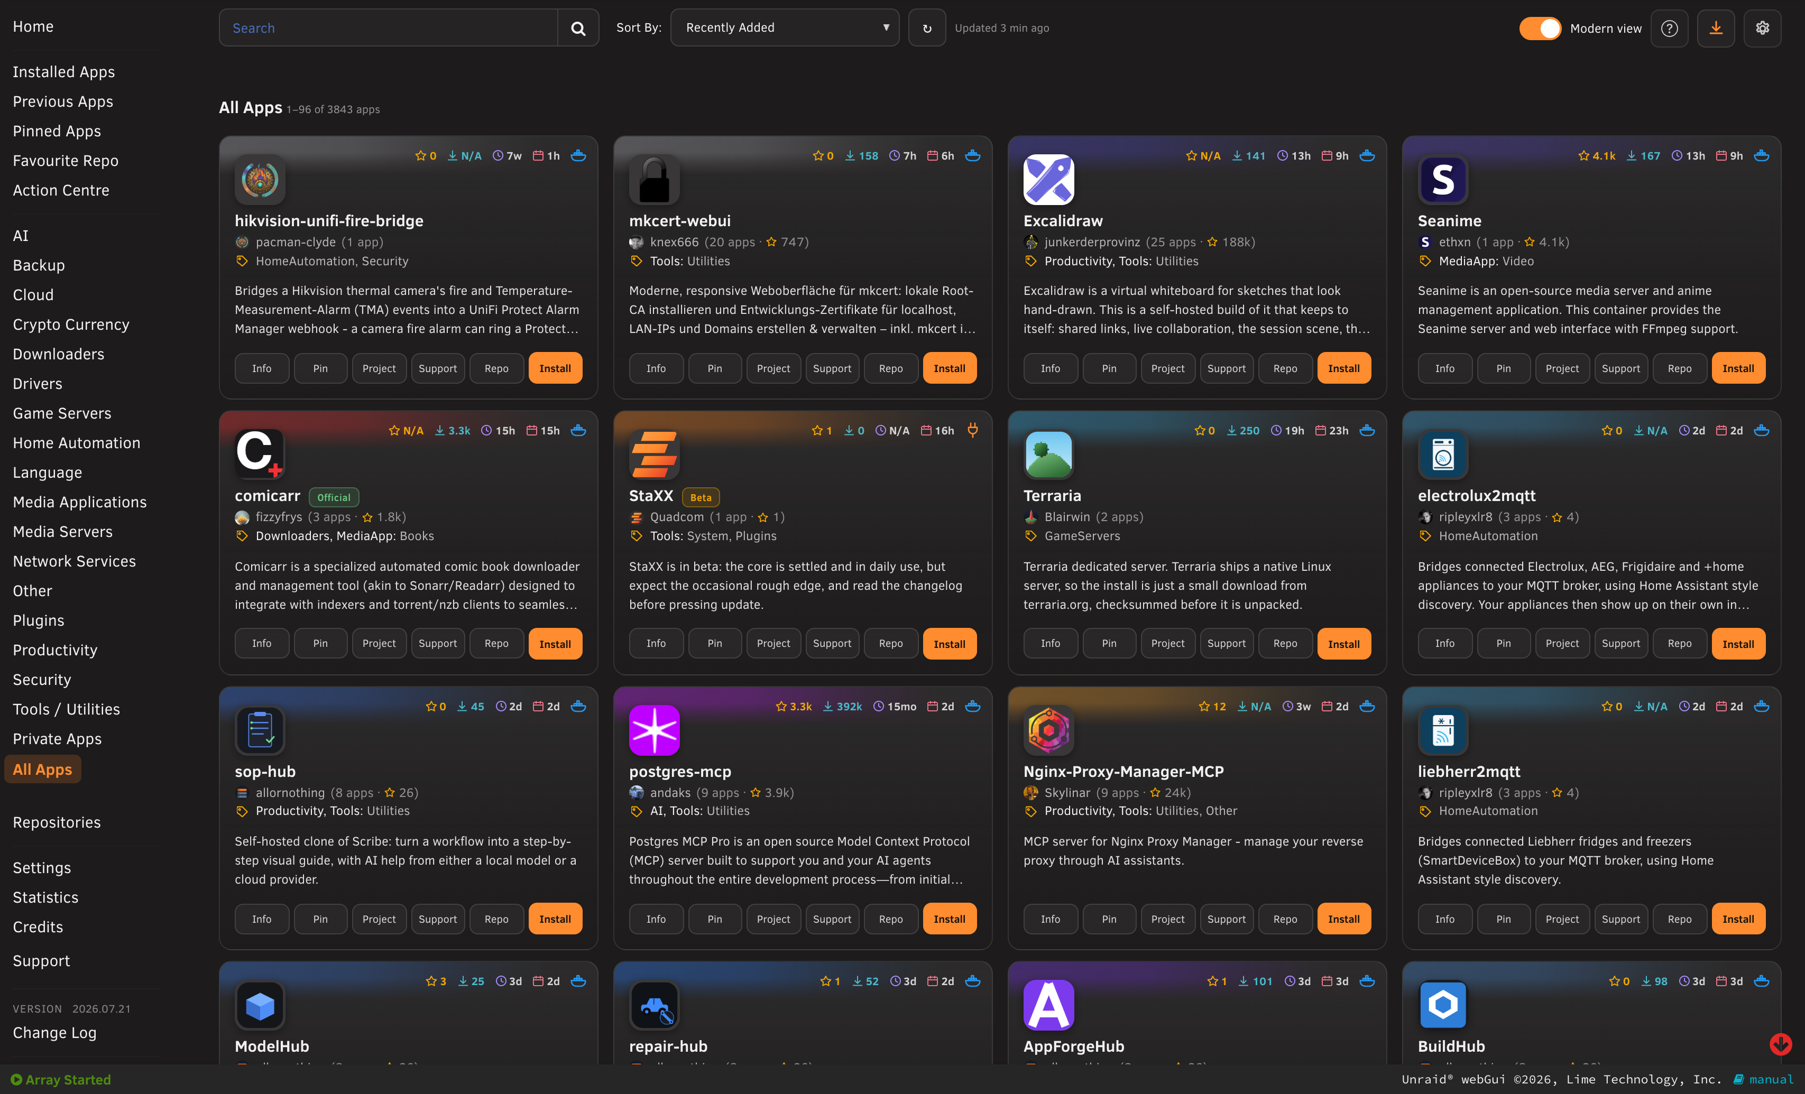Open the Action Centre sidebar item

click(x=61, y=190)
